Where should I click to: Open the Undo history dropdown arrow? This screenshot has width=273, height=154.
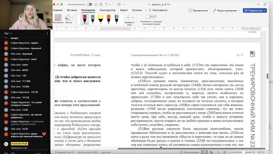(x=110, y=5)
